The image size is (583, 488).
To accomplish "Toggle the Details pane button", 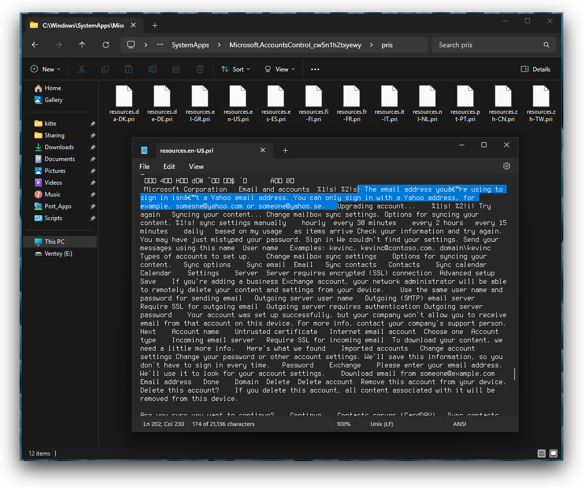I will coord(536,69).
